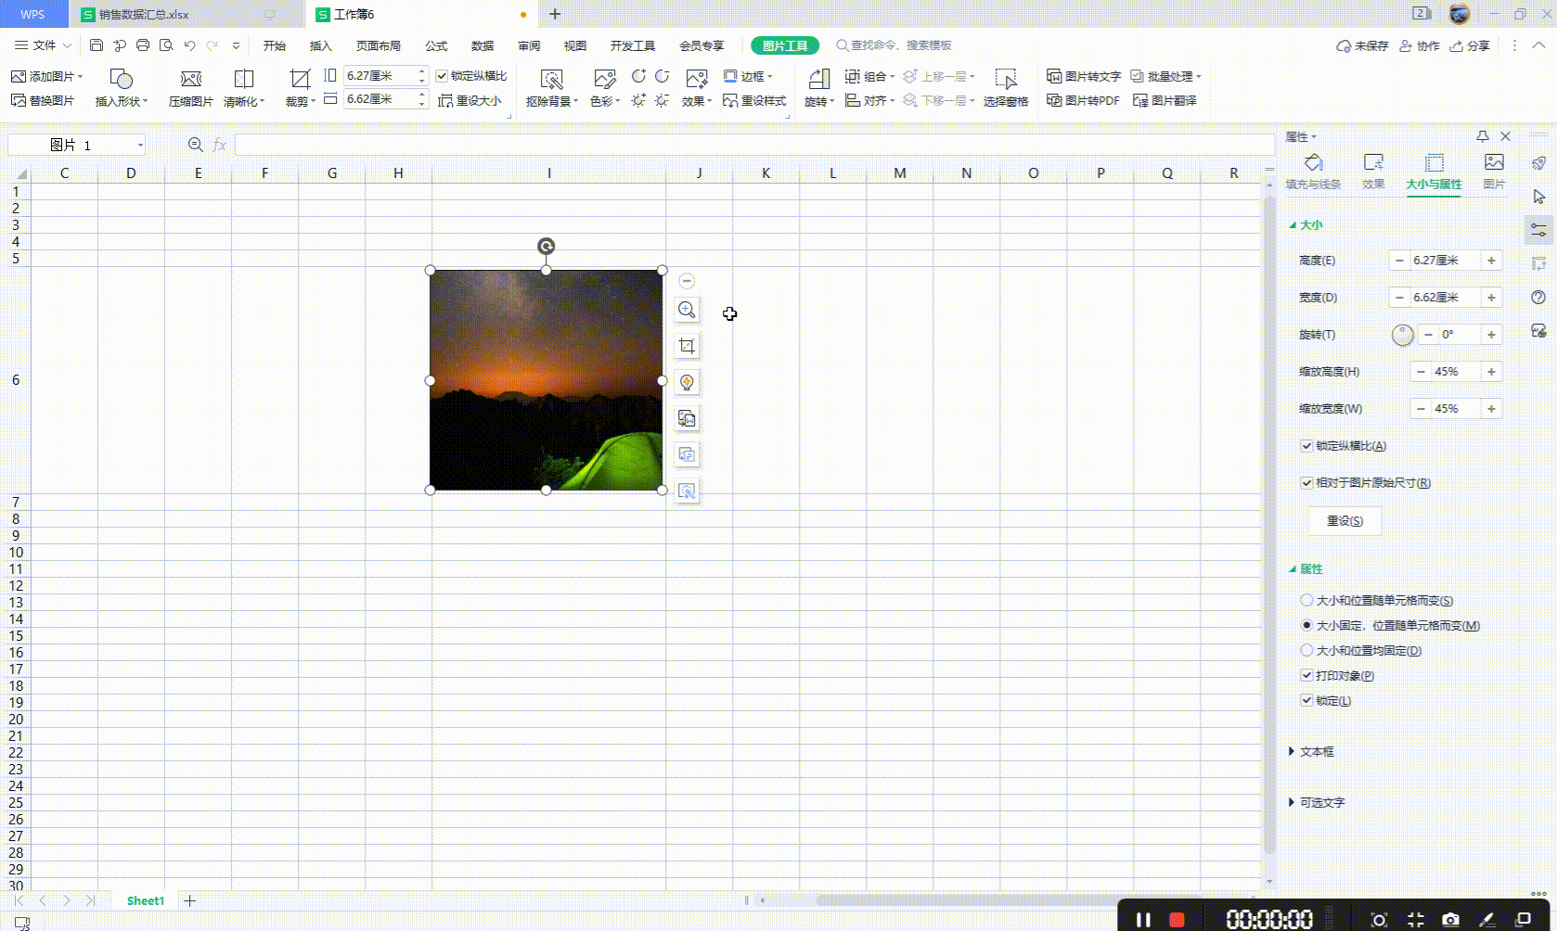Screen dimensions: 1557x931
Task: Collapse the Size (大小) section
Action: tap(1306, 225)
